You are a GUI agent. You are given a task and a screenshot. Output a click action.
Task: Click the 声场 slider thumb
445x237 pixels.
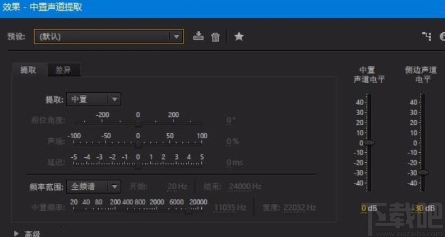[x=138, y=144]
